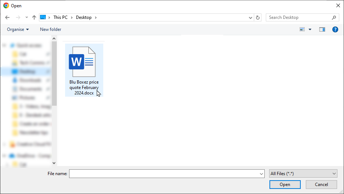The height and width of the screenshot is (194, 344).
Task: Click the Forward navigation arrow
Action: coord(18,17)
